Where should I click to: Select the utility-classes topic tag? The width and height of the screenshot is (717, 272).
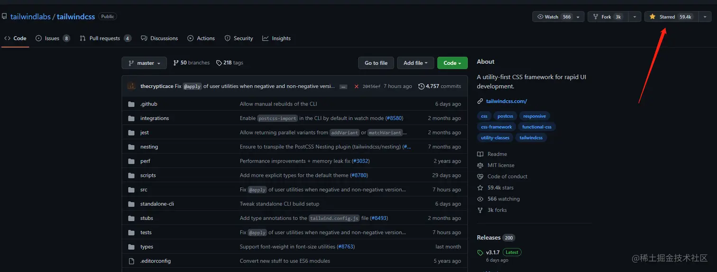click(x=495, y=138)
